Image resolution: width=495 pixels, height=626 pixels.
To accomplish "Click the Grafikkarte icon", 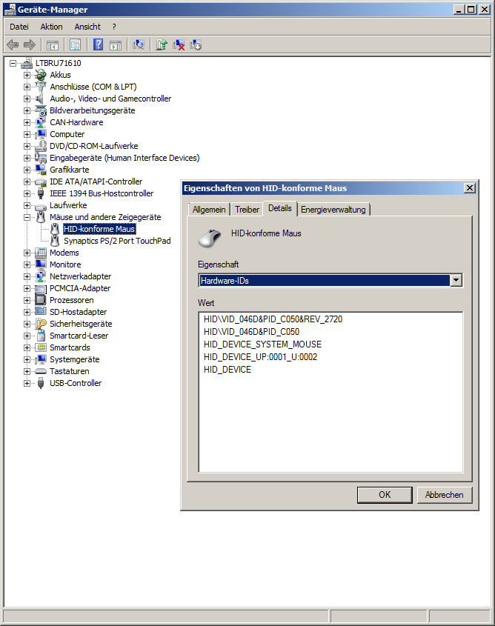I will (41, 170).
